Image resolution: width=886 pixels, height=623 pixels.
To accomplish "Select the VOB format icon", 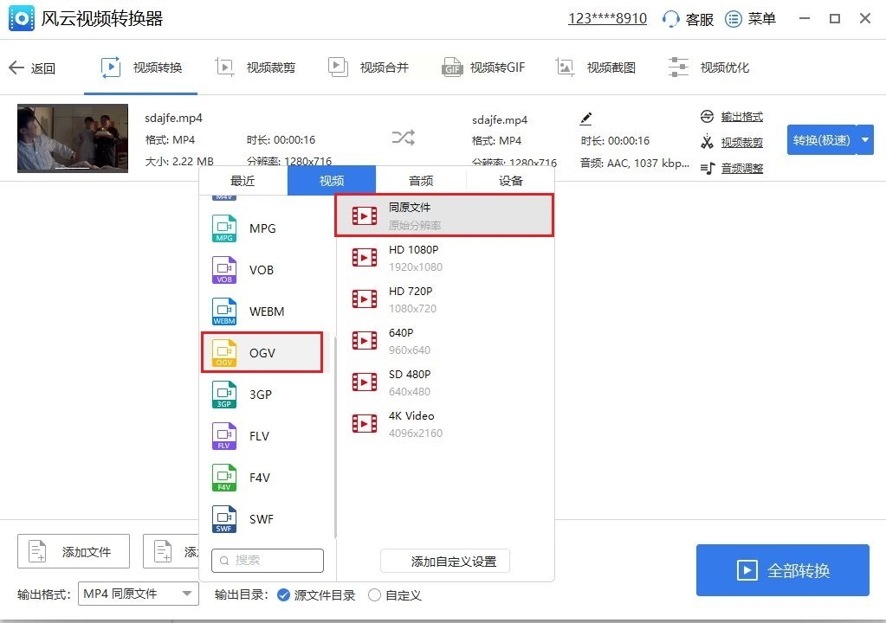I will pos(224,270).
